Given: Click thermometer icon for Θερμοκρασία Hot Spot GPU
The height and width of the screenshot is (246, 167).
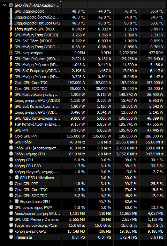Looking at the screenshot, I should (11, 23).
